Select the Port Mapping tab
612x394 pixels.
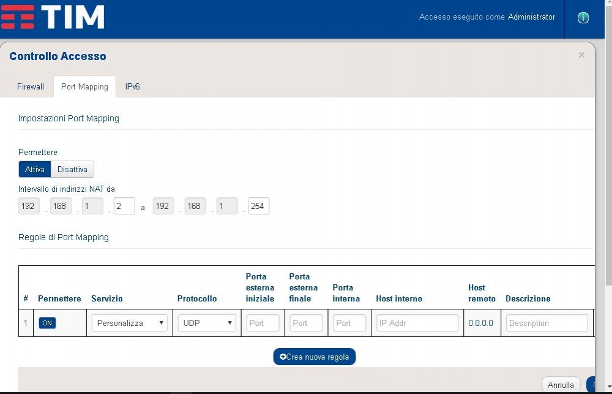click(x=84, y=87)
